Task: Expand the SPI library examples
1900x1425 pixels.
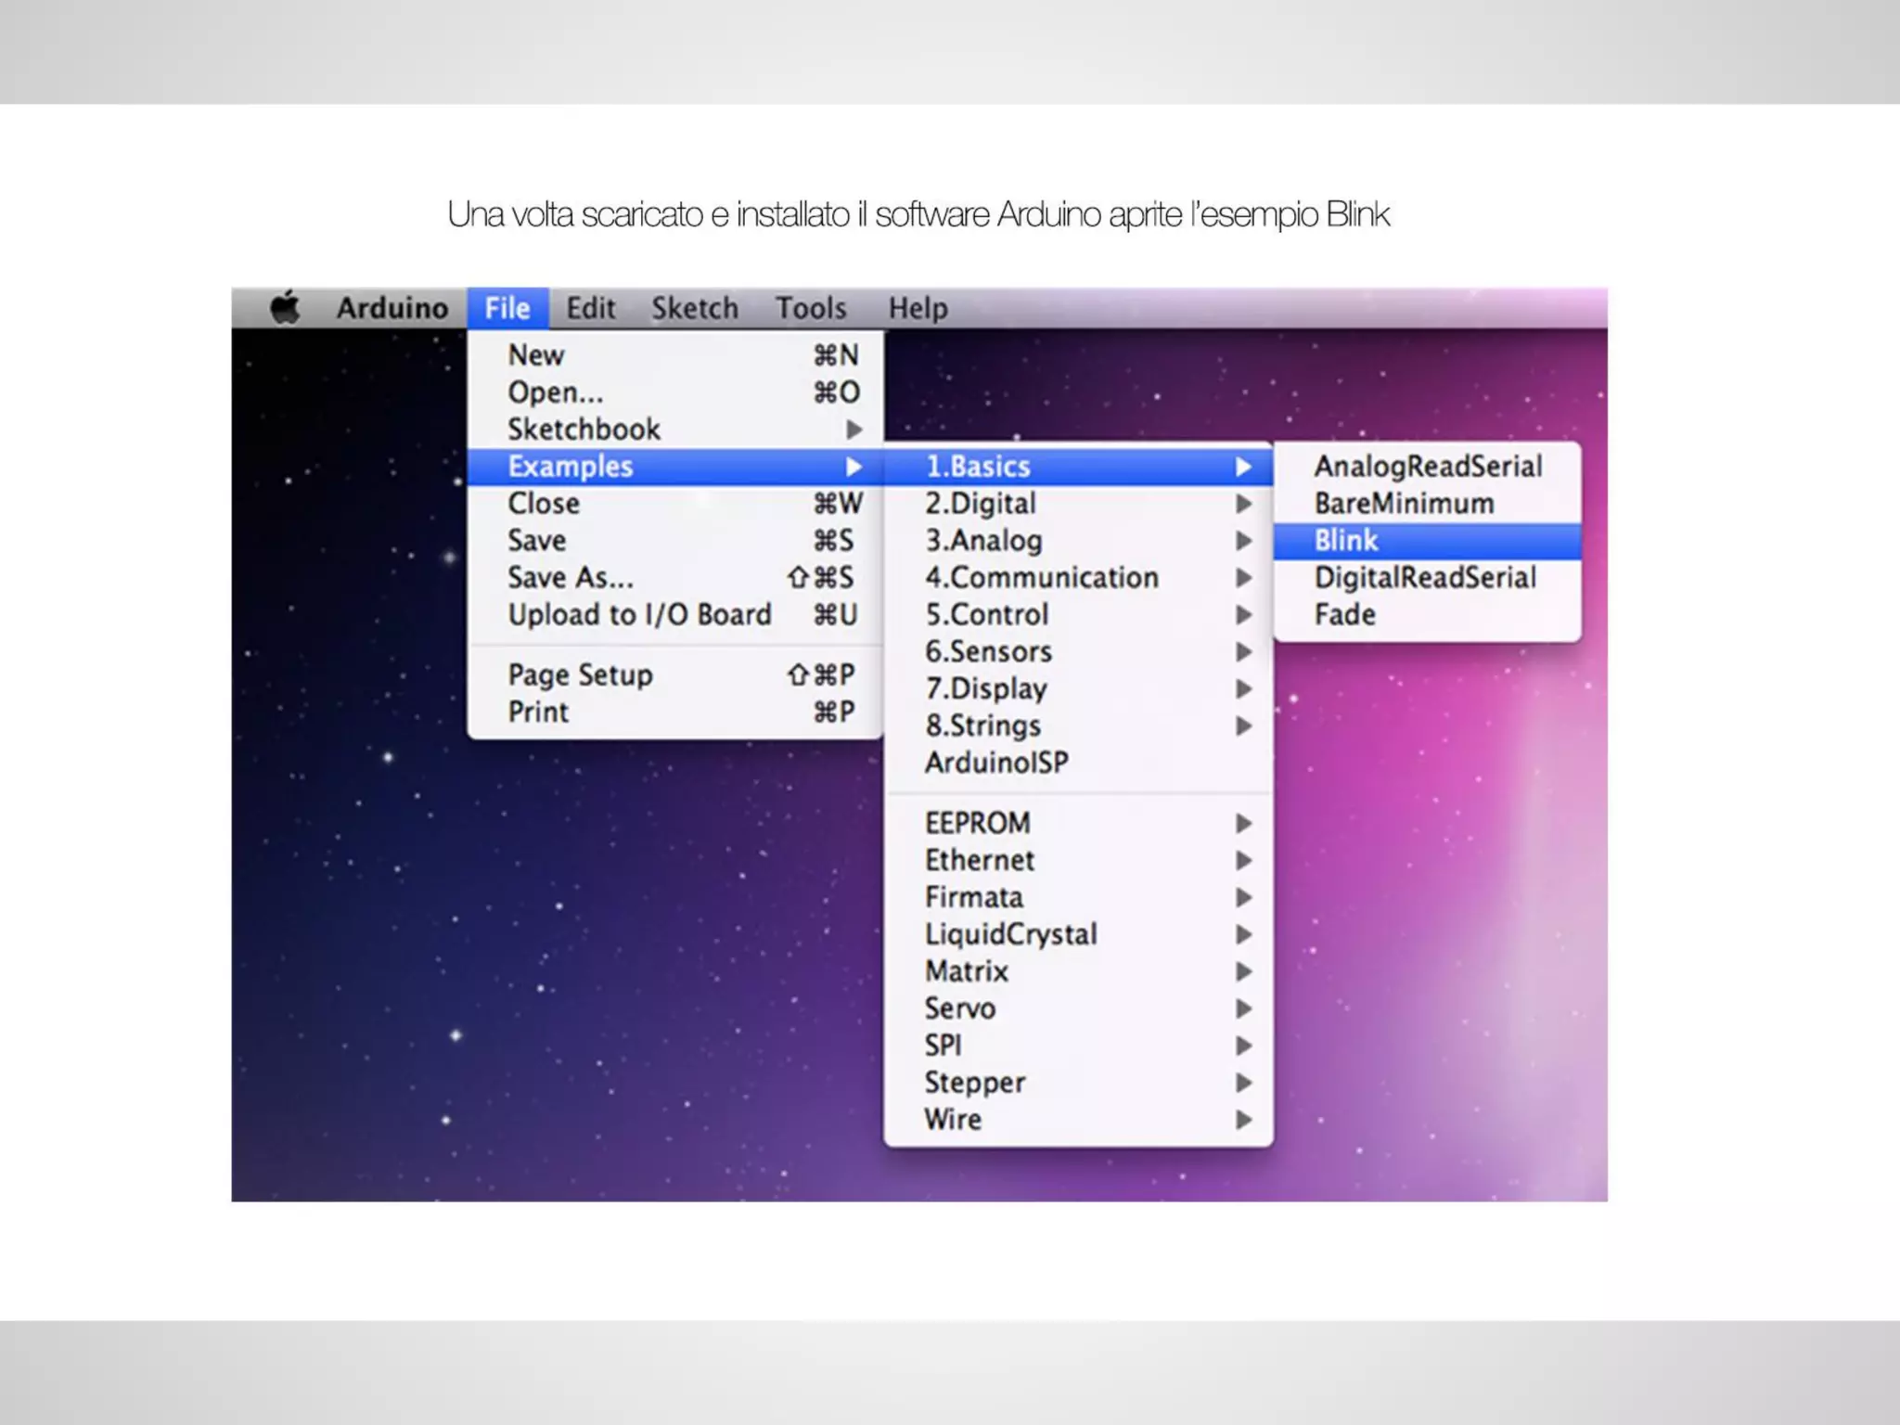Action: pos(1078,1046)
